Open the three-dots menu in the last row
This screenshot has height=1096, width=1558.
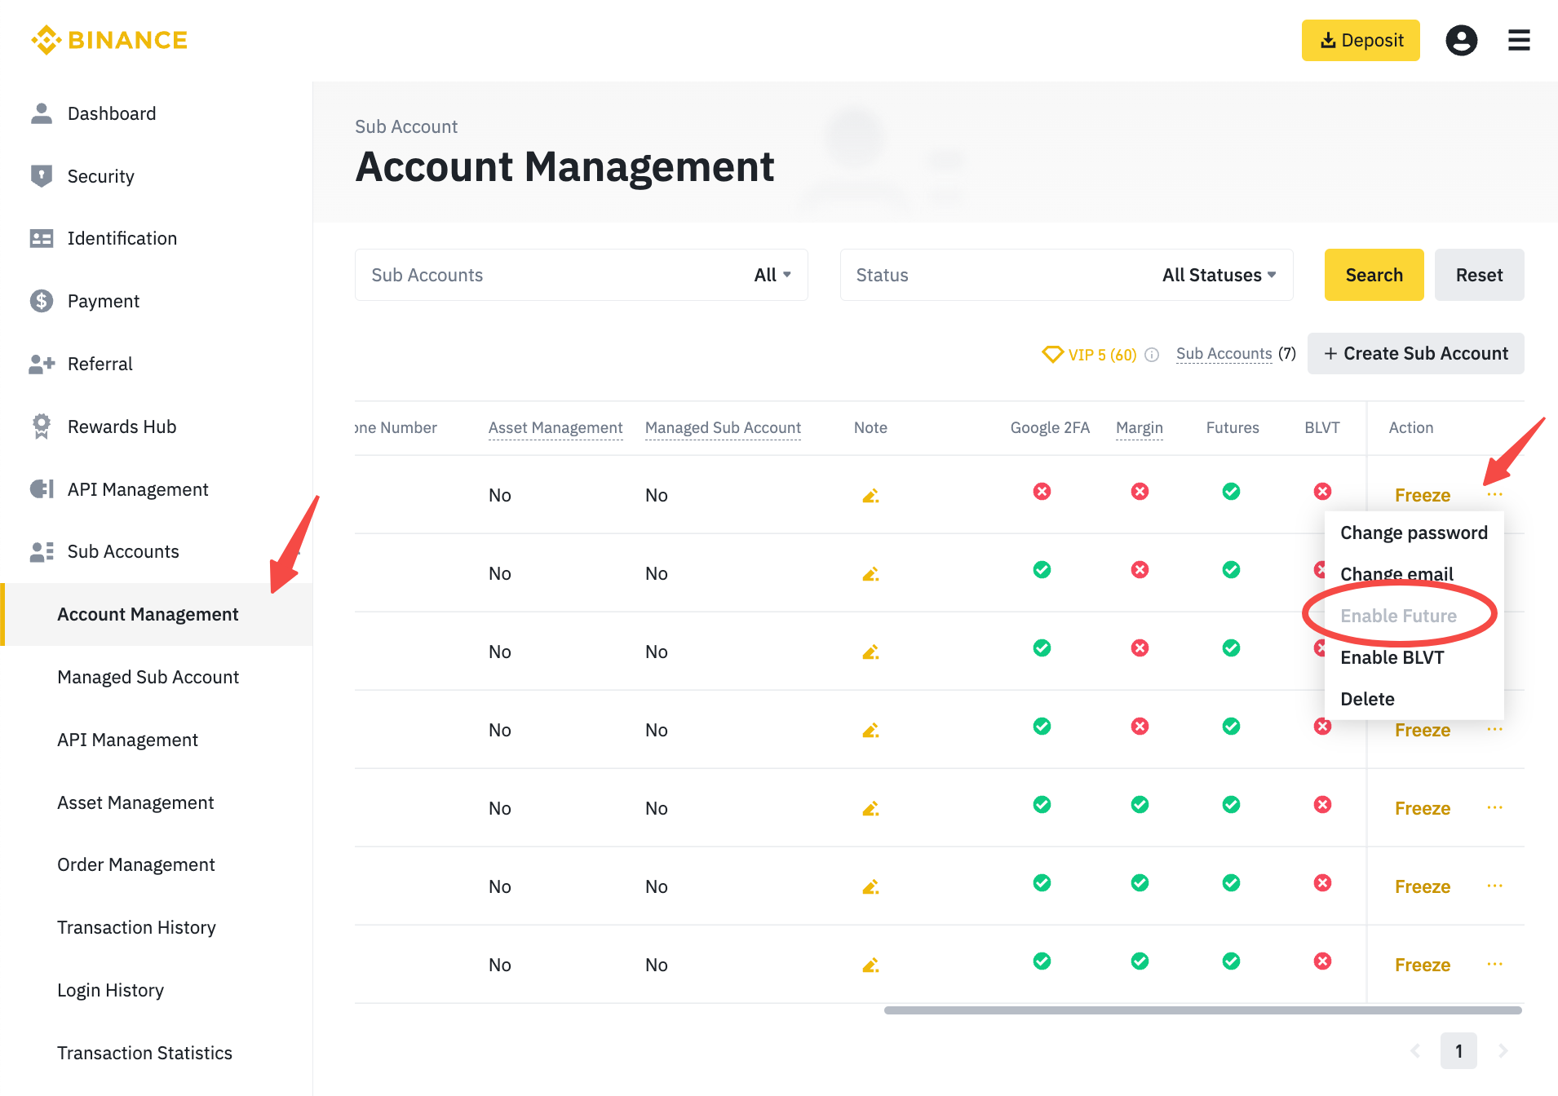tap(1494, 965)
